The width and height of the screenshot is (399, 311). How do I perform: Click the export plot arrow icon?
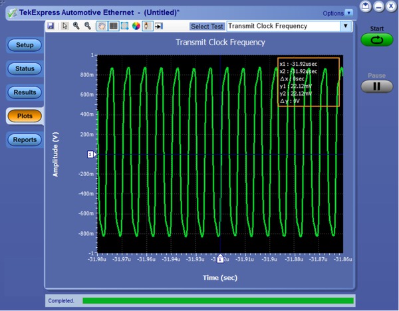(159, 26)
